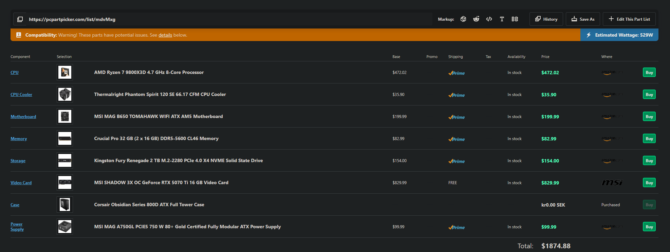This screenshot has width=670, height=252.
Task: Open Corsair Obsidian Series 800D case page
Action: click(x=149, y=205)
